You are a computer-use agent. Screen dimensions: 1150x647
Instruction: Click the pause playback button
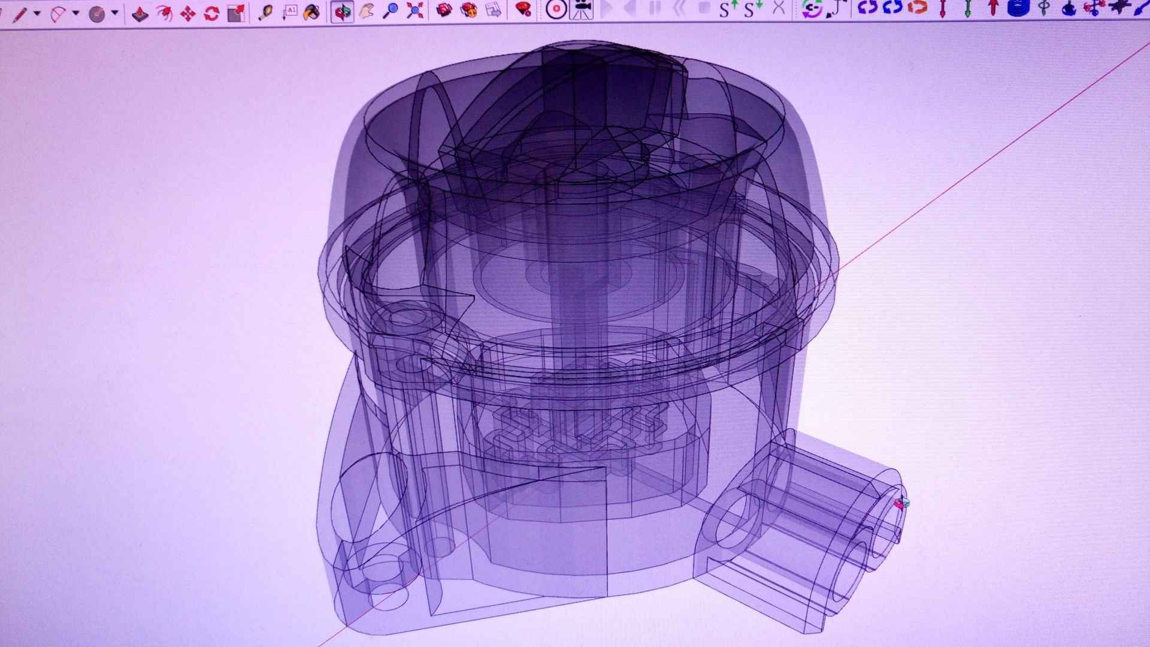pyautogui.click(x=655, y=8)
